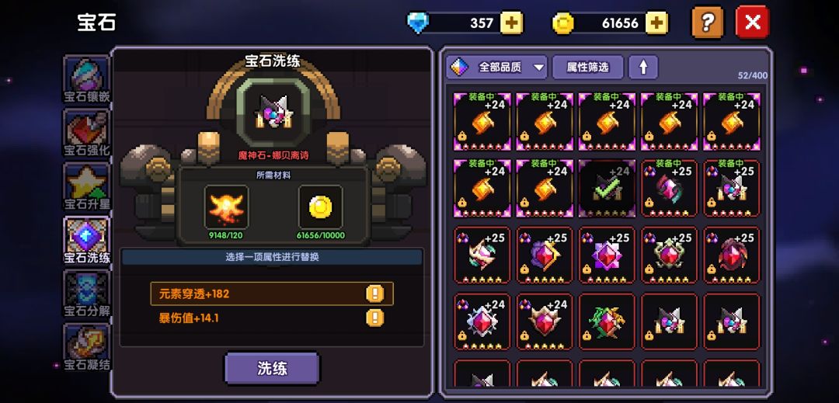Open the question mark help icon
The height and width of the screenshot is (403, 839).
pyautogui.click(x=708, y=23)
